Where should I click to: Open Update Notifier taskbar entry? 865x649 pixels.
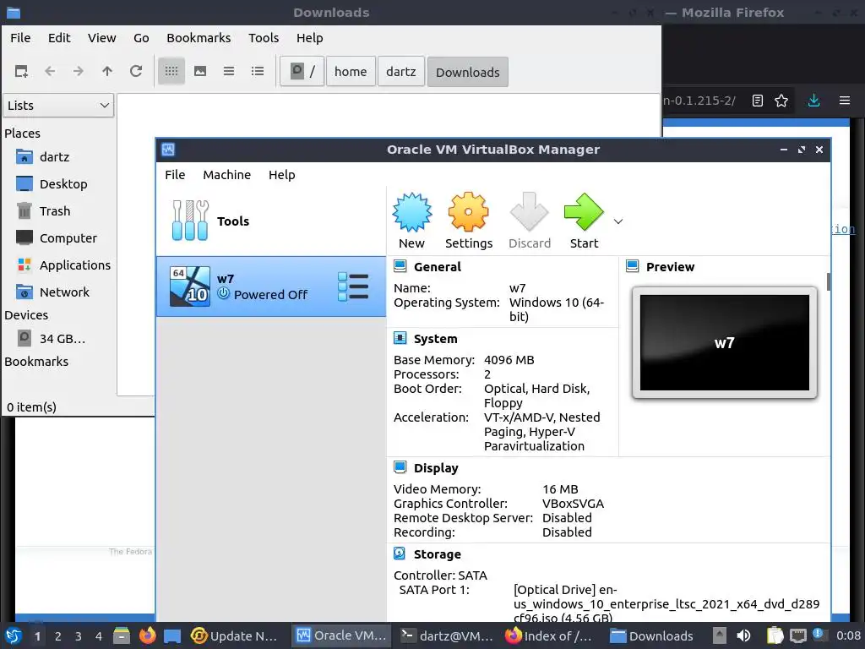(234, 635)
